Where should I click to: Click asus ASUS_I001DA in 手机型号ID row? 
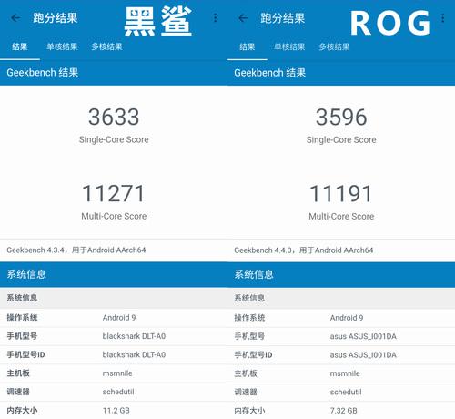point(363,355)
